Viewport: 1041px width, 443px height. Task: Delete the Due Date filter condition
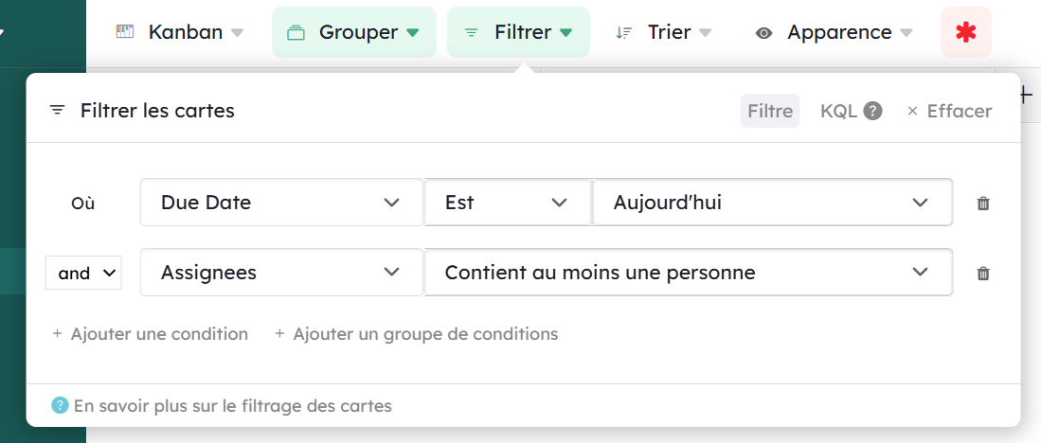click(x=983, y=203)
